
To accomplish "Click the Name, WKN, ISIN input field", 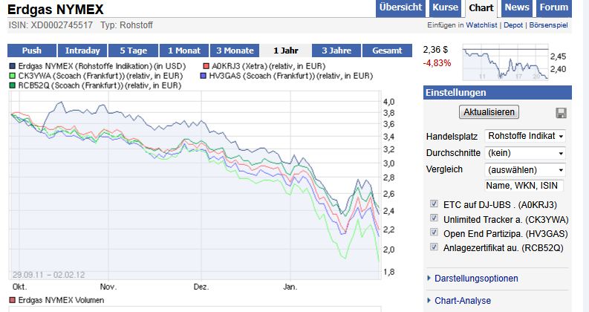I will [524, 185].
